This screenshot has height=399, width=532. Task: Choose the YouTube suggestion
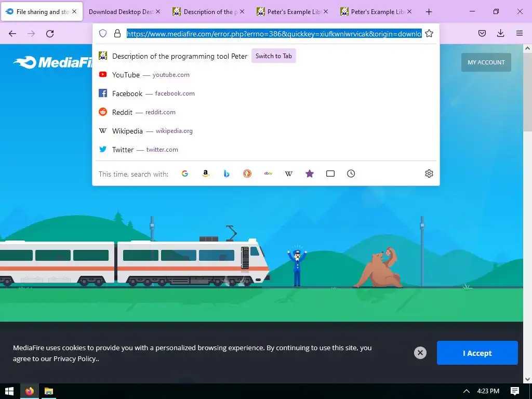pos(265,75)
